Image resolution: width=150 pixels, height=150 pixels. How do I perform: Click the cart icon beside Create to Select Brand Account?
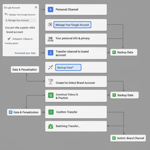coord(50,82)
